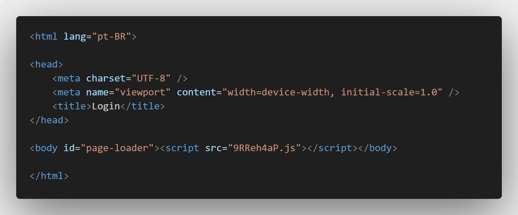Click the content attribute name
The height and width of the screenshot is (215, 518).
(196, 92)
